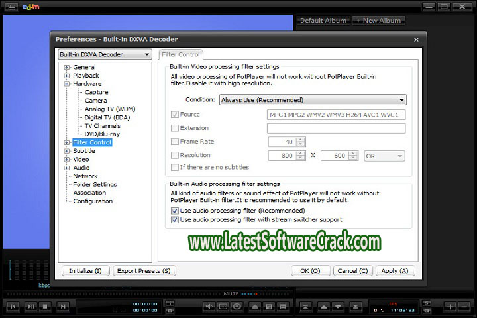This screenshot has height=318, width=477.
Task: Open the Built-in DXVA Decoder preset dropdown
Action: pos(105,54)
